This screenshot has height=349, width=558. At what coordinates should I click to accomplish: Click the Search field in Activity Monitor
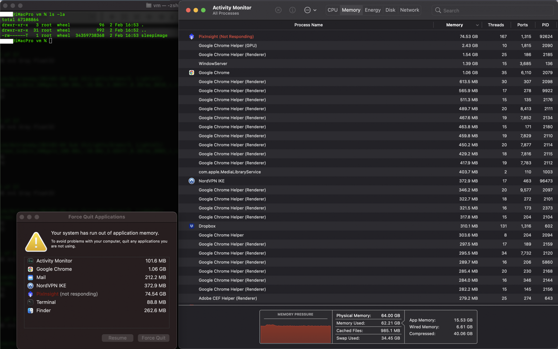tap(493, 10)
